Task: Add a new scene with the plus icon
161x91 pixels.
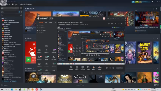Action: pyautogui.click(x=56, y=22)
